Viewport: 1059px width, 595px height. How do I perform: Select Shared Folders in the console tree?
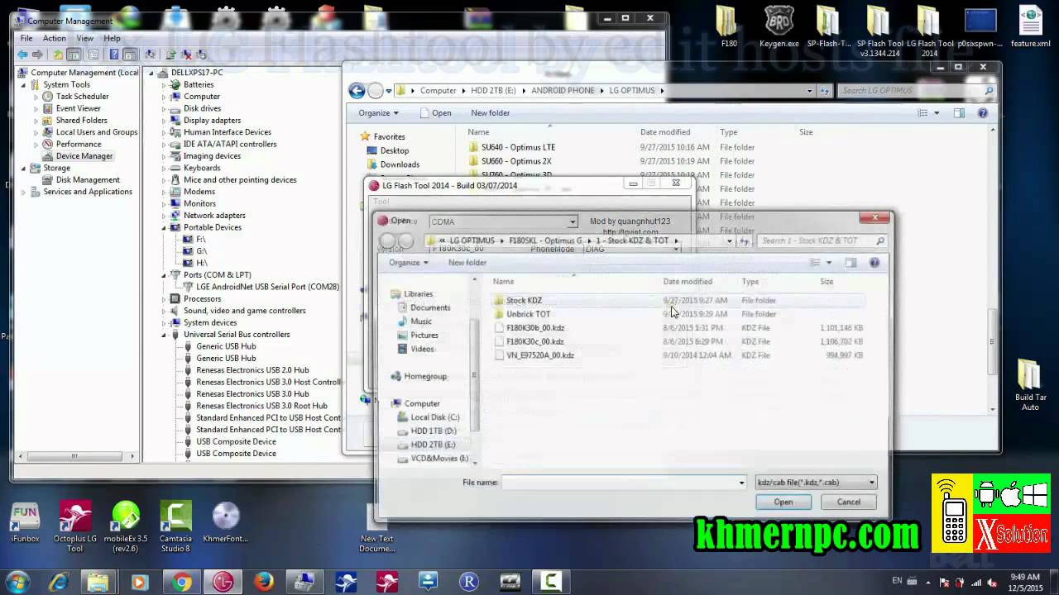click(81, 120)
